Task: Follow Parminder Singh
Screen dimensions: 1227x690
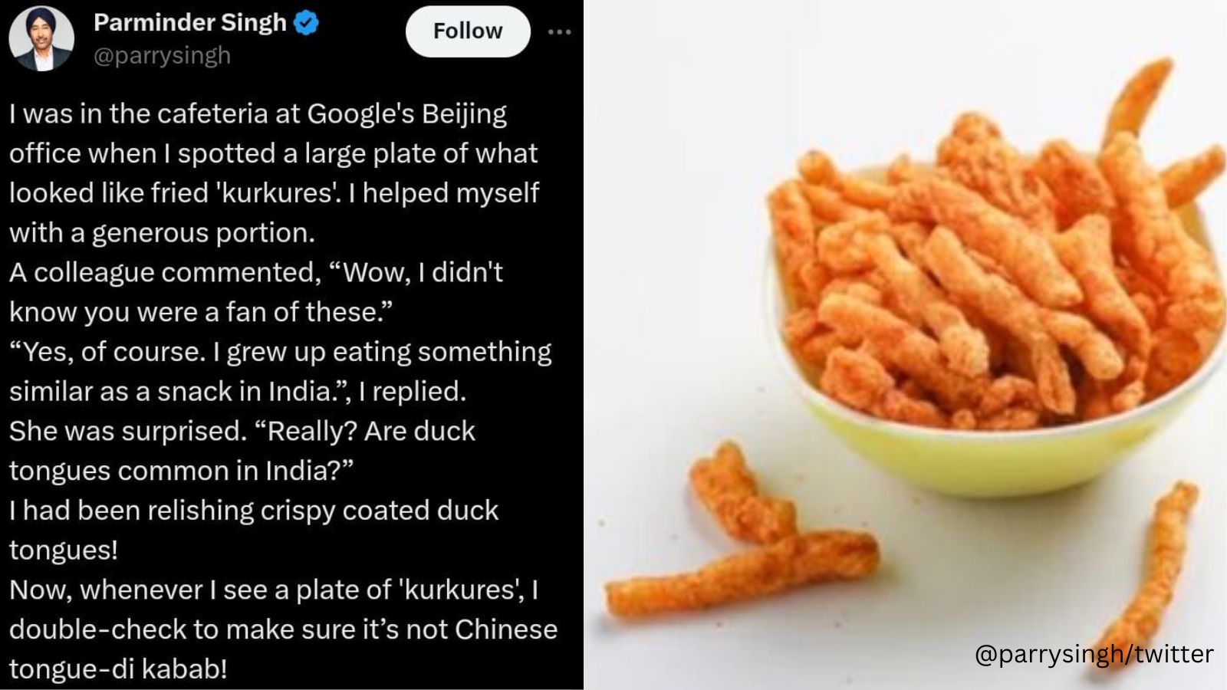Action: [468, 31]
